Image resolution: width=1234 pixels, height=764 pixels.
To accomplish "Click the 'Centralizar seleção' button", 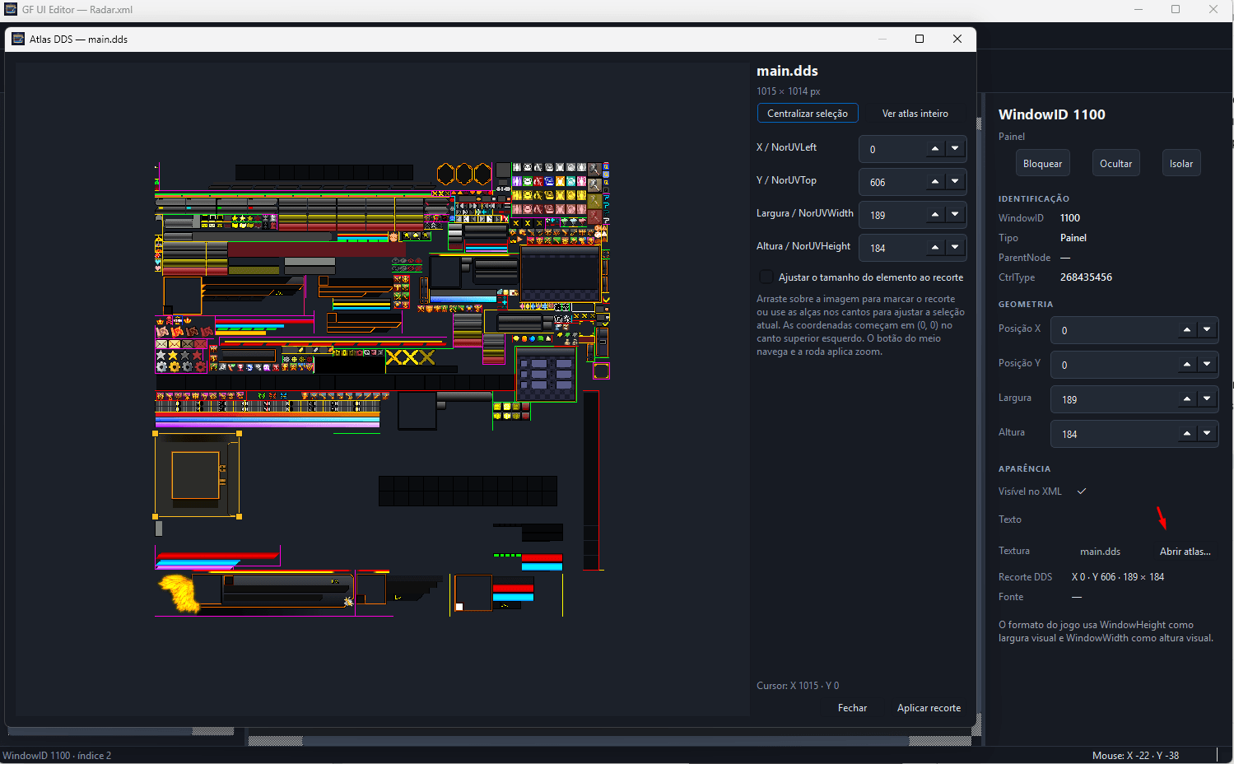I will click(808, 114).
